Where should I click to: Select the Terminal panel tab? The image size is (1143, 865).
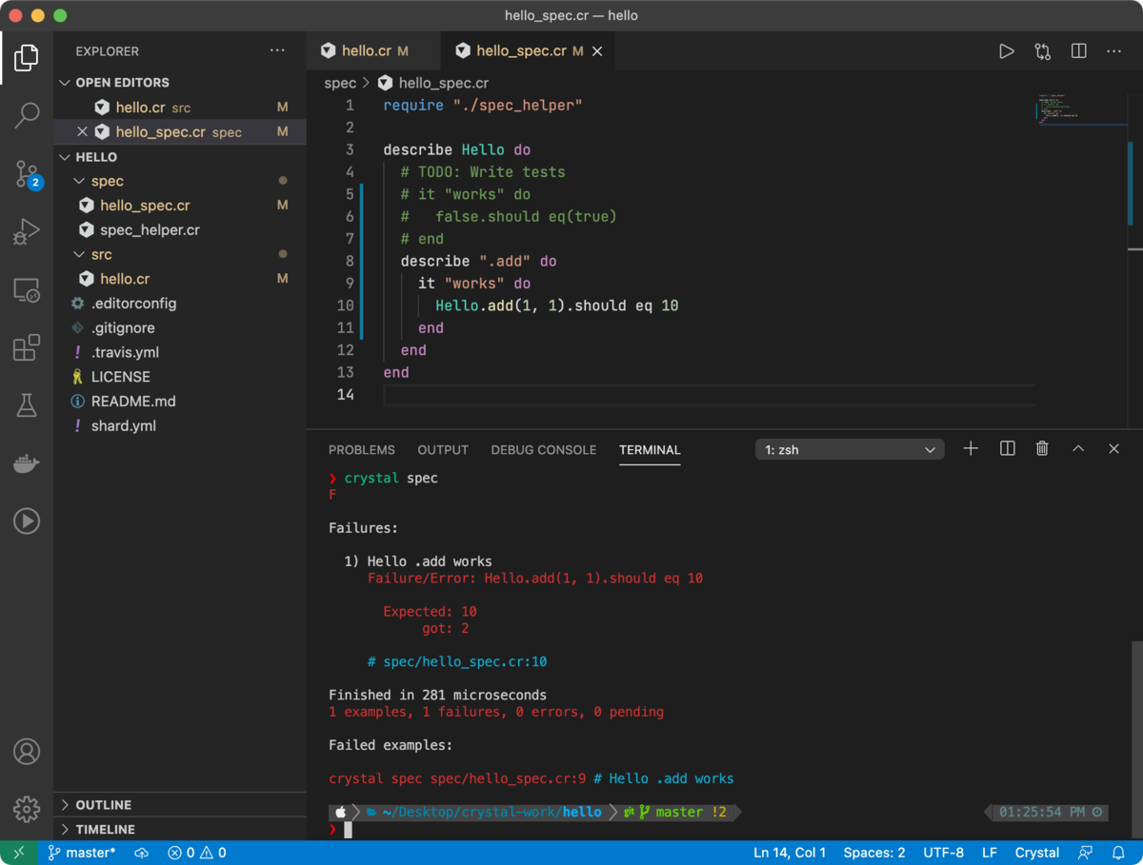(650, 450)
